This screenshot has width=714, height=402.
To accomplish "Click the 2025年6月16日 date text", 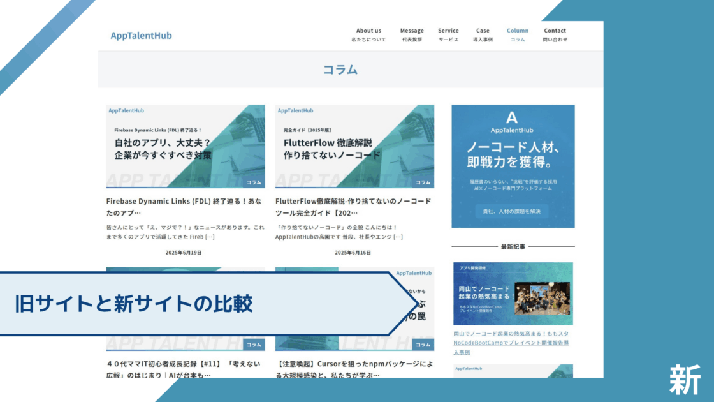I will pos(353,253).
